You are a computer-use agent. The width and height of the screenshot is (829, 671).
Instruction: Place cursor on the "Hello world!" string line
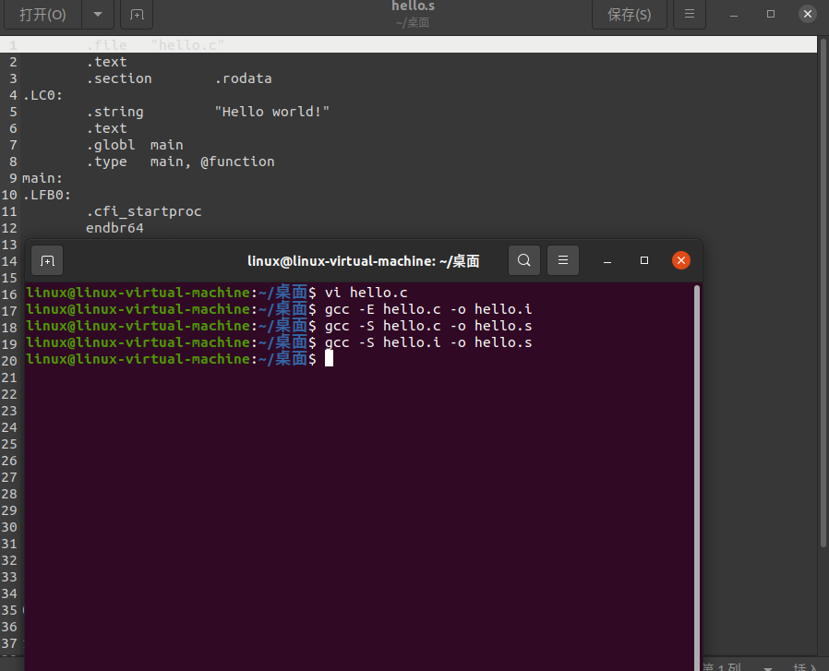click(272, 111)
